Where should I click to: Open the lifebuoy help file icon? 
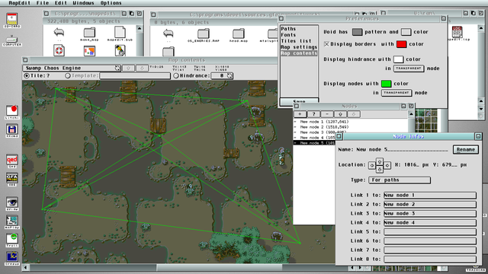59,50
